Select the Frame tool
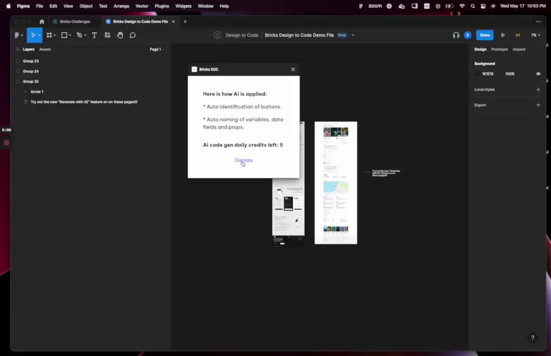This screenshot has width=551, height=356. [49, 35]
